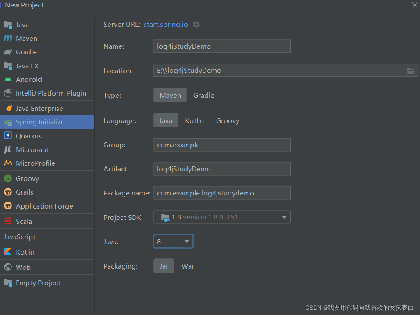Set language to Groovy
The width and height of the screenshot is (420, 315).
pyautogui.click(x=228, y=121)
